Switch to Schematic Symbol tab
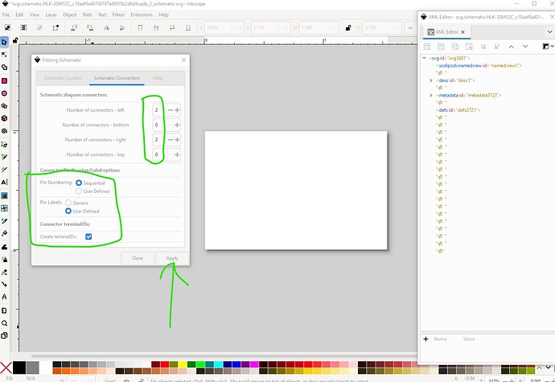The height and width of the screenshot is (382, 555). 63,78
